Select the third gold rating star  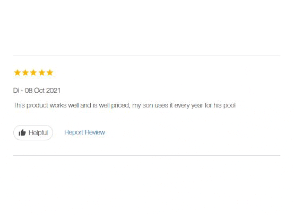pyautogui.click(x=33, y=73)
